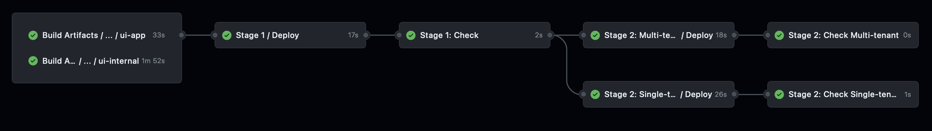Open the Stage 1: Check job
932x131 pixels.
449,35
